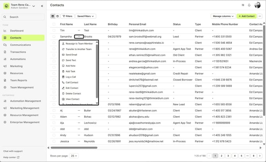Viewport: 266px width, 162px height.
Task: Click the Communications chat icon in sidebar
Action: point(5,45)
